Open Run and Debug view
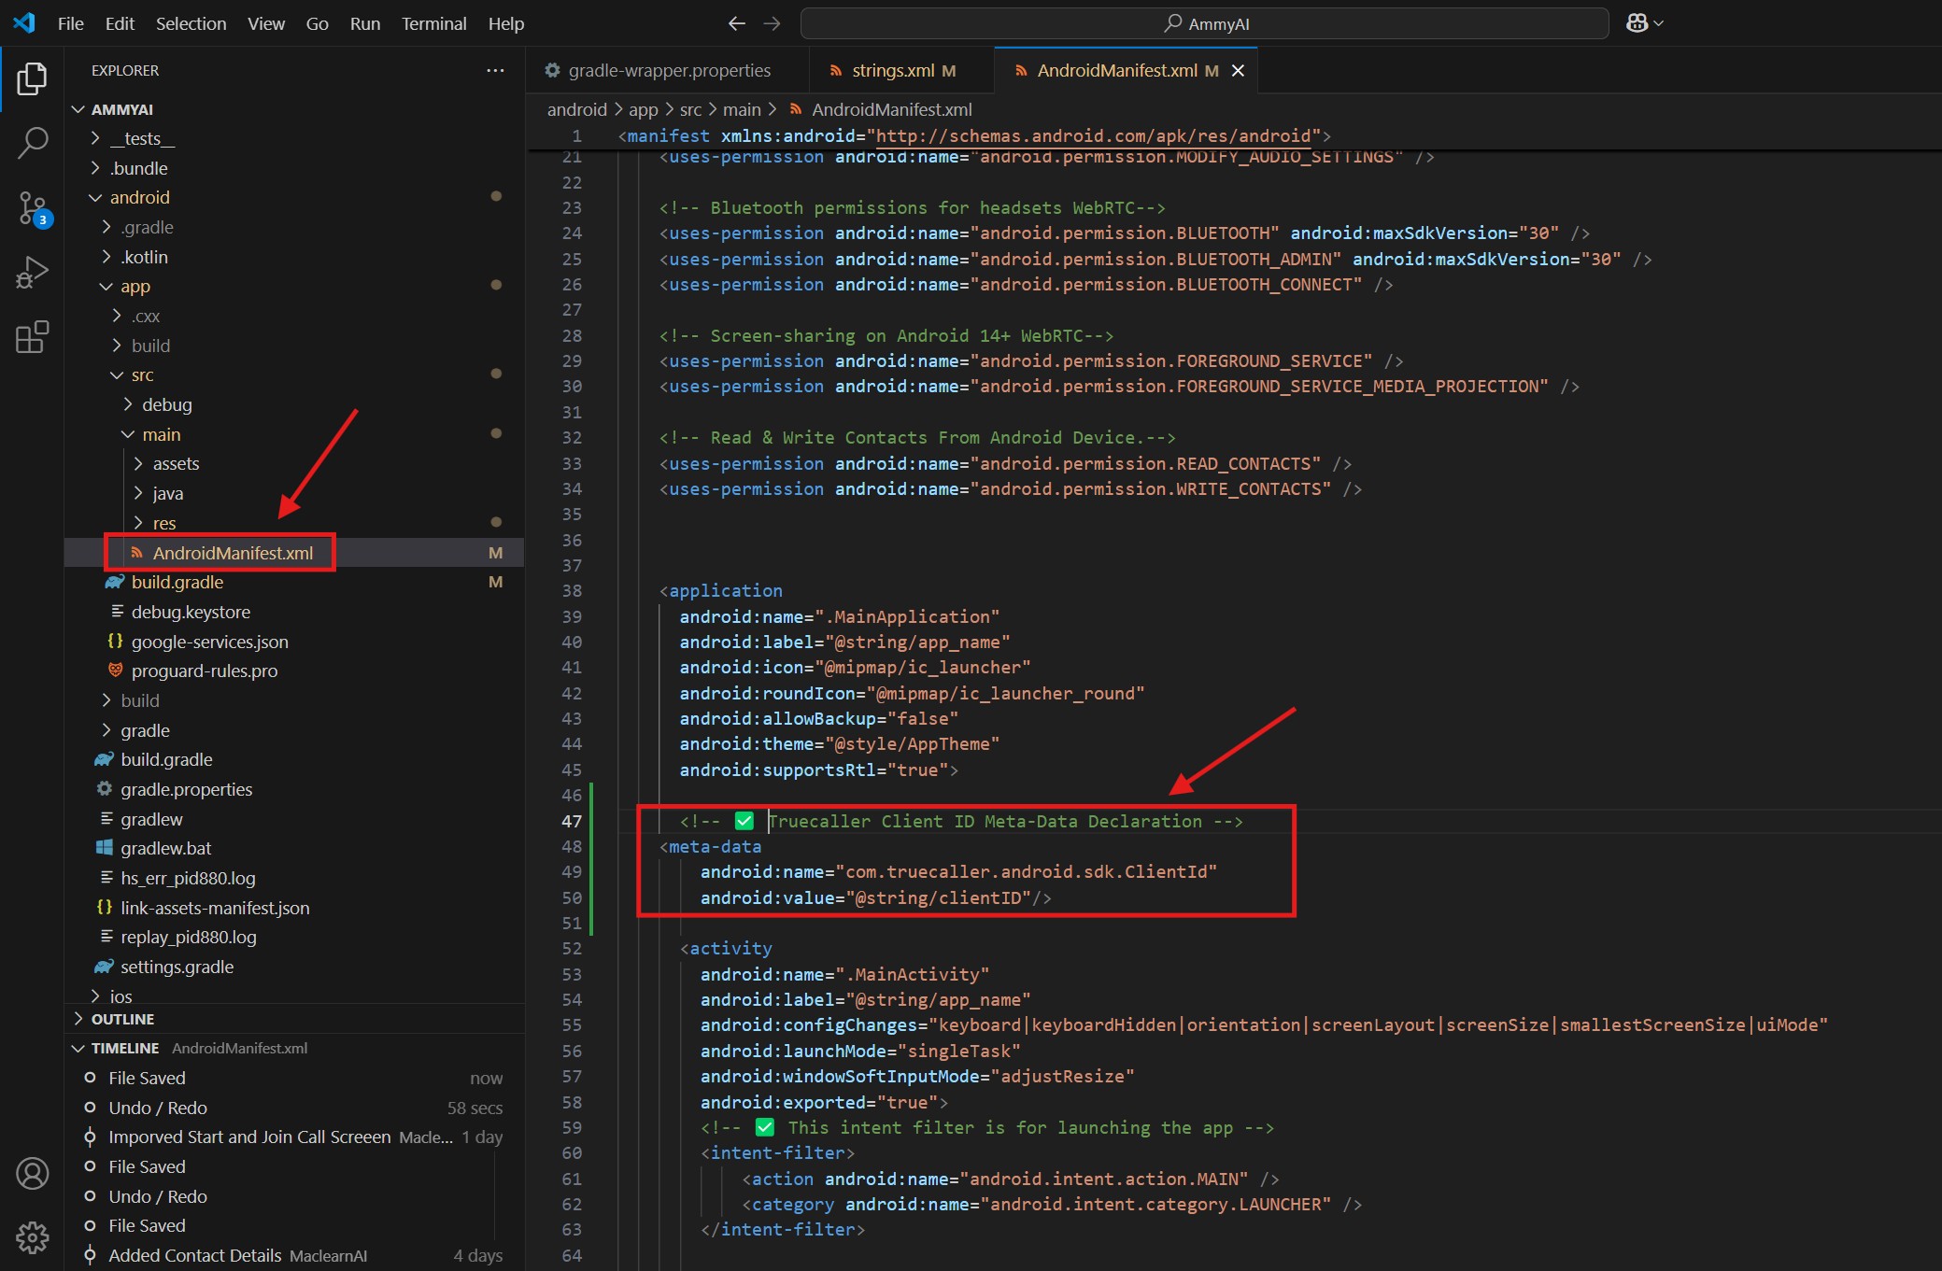The image size is (1942, 1271). (32, 273)
